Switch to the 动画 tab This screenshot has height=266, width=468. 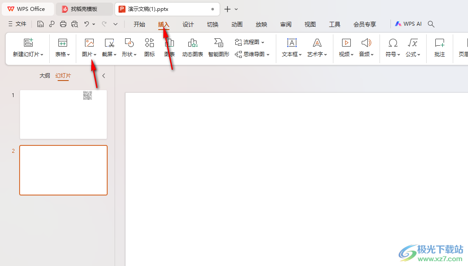click(x=237, y=24)
